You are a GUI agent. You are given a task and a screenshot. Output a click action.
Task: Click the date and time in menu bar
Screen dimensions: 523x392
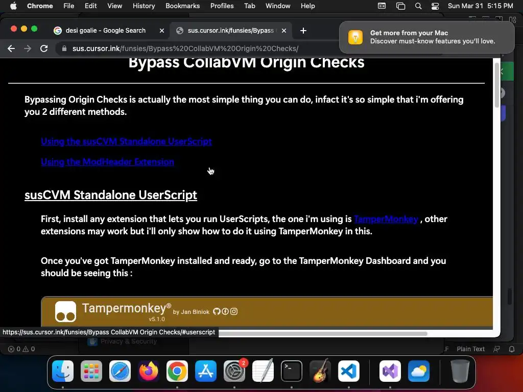point(480,6)
